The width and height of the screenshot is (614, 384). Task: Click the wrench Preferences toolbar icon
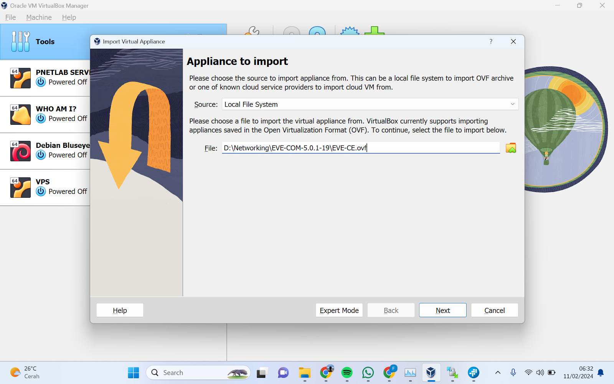pos(252,31)
